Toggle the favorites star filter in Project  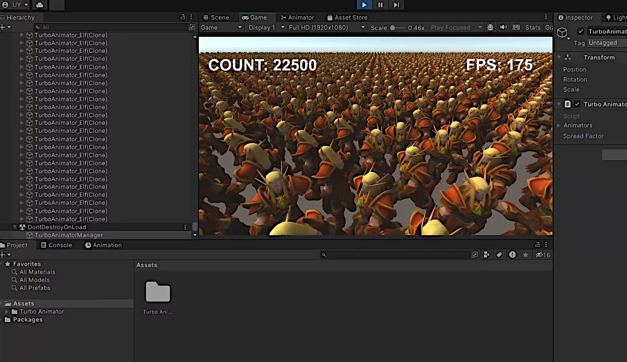(525, 255)
